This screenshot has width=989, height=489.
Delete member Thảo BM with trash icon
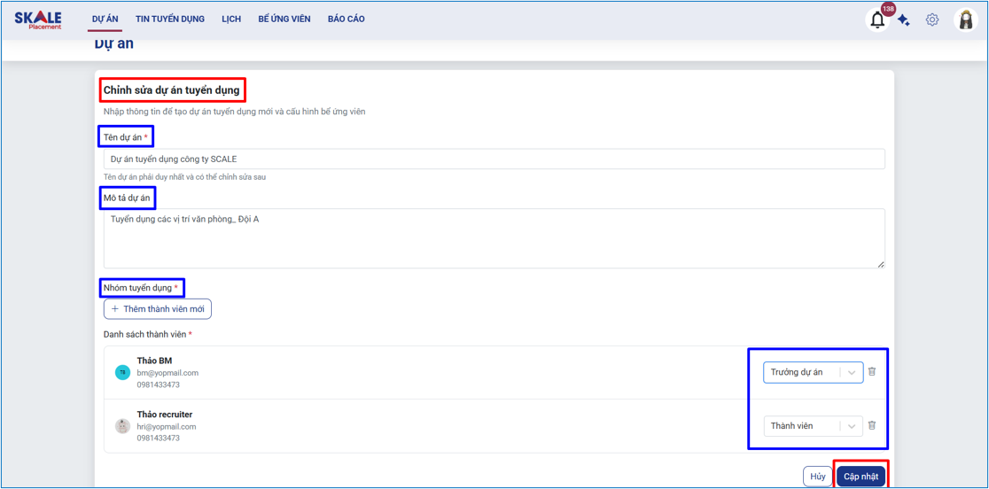pos(872,372)
